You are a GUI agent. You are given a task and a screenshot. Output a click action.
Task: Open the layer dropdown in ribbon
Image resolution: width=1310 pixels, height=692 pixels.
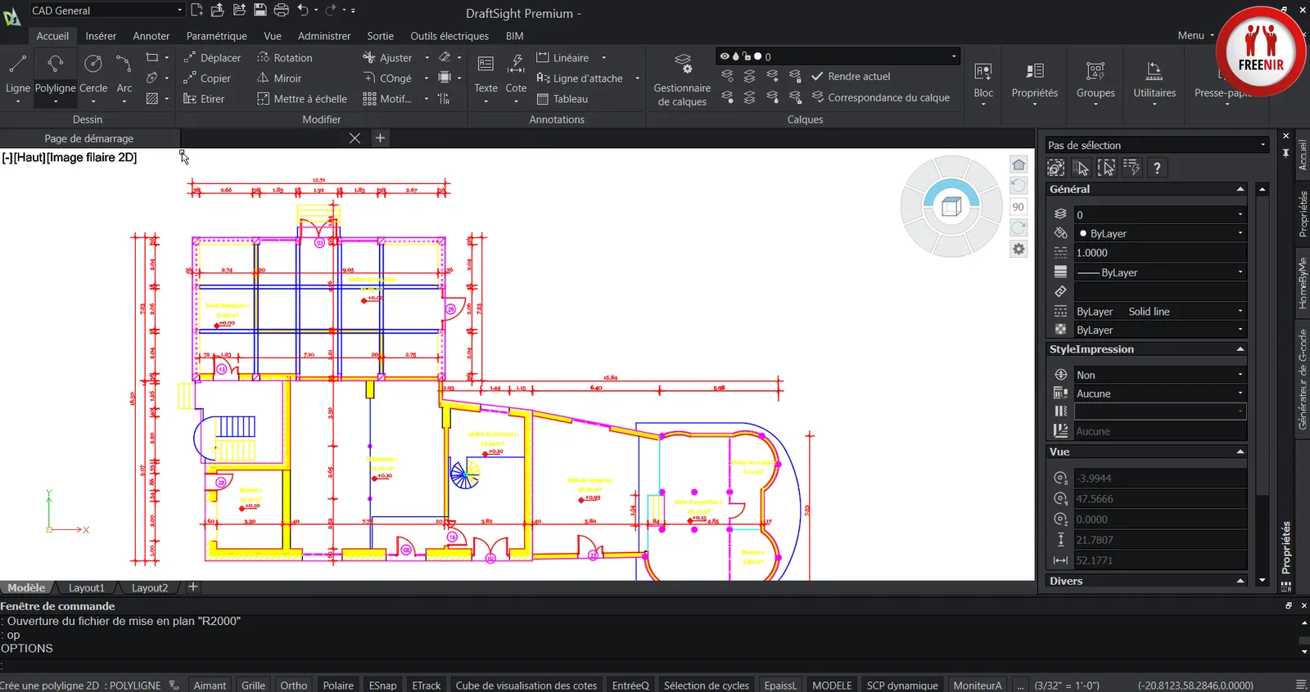pos(838,56)
